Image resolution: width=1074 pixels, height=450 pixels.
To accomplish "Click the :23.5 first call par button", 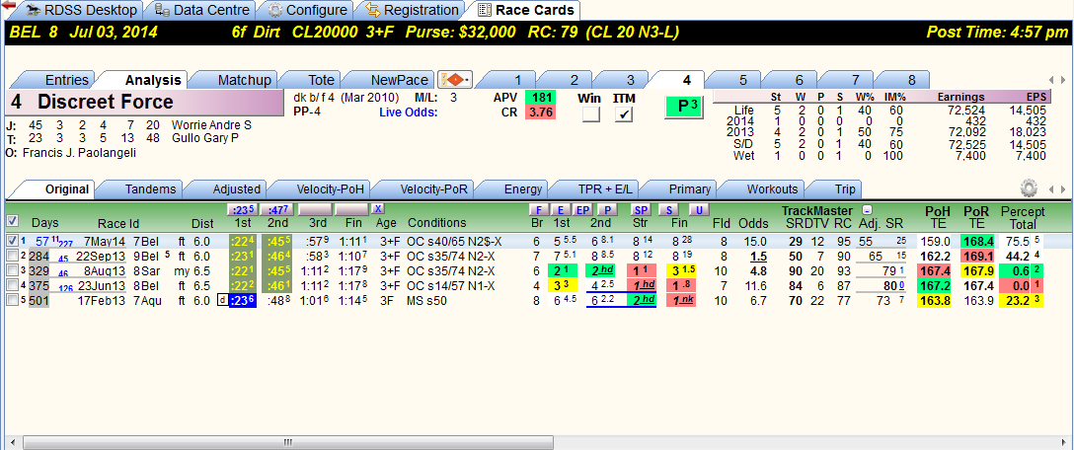I will pyautogui.click(x=241, y=209).
